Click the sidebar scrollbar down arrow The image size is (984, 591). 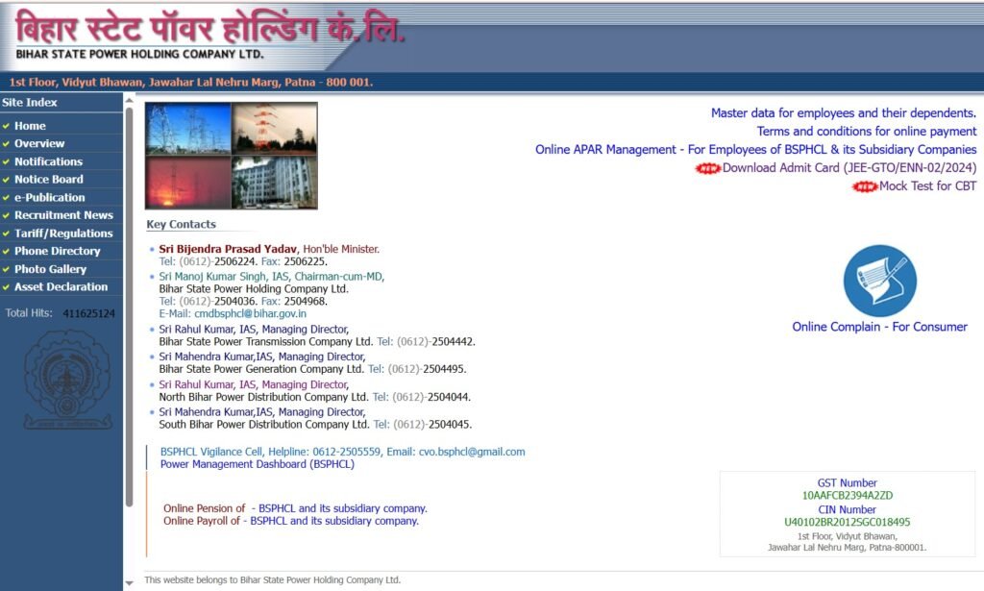click(129, 583)
